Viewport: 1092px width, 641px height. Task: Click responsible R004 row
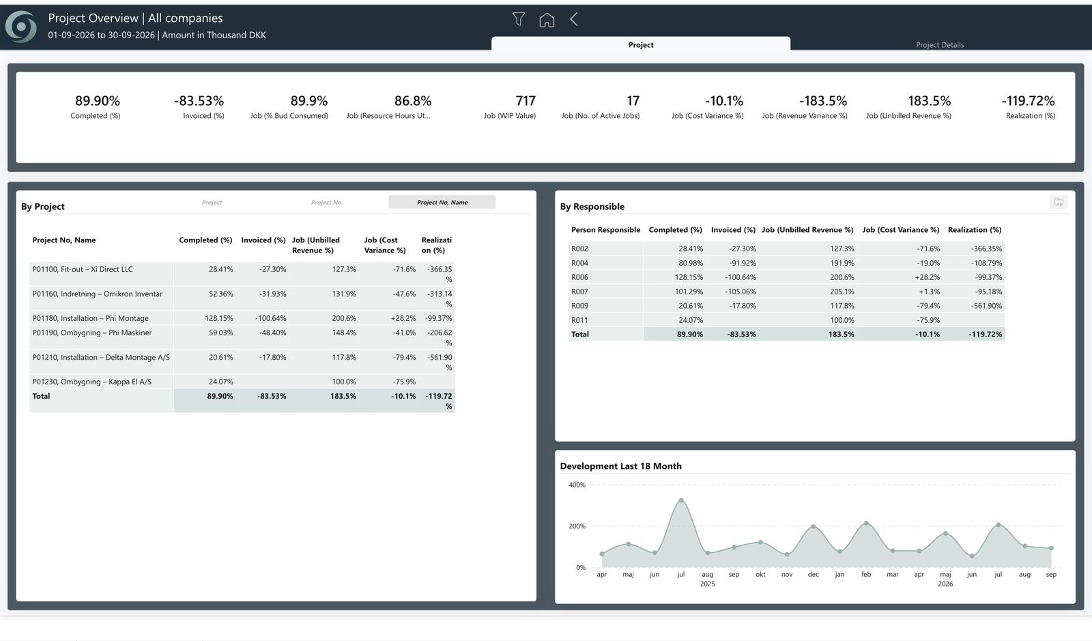pos(787,263)
